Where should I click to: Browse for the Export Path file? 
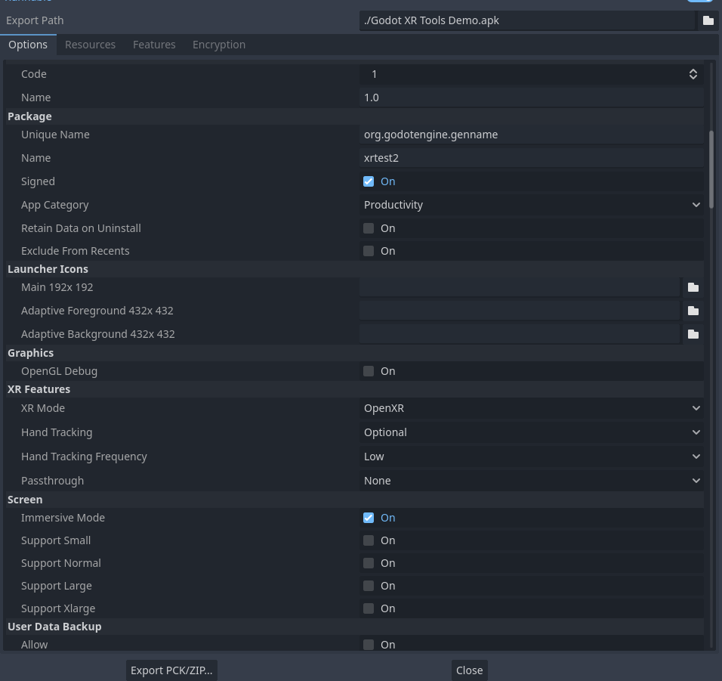point(708,20)
